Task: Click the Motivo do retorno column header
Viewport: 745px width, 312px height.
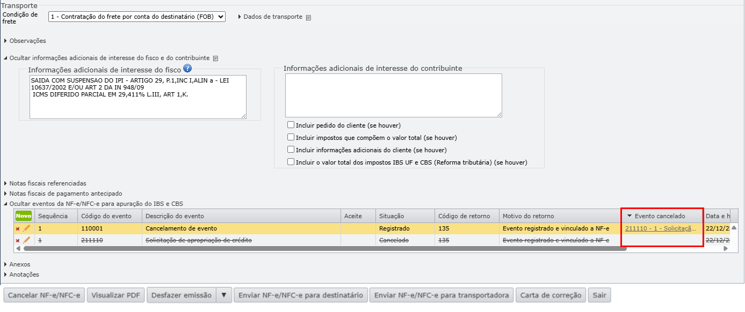Action: tap(560, 216)
